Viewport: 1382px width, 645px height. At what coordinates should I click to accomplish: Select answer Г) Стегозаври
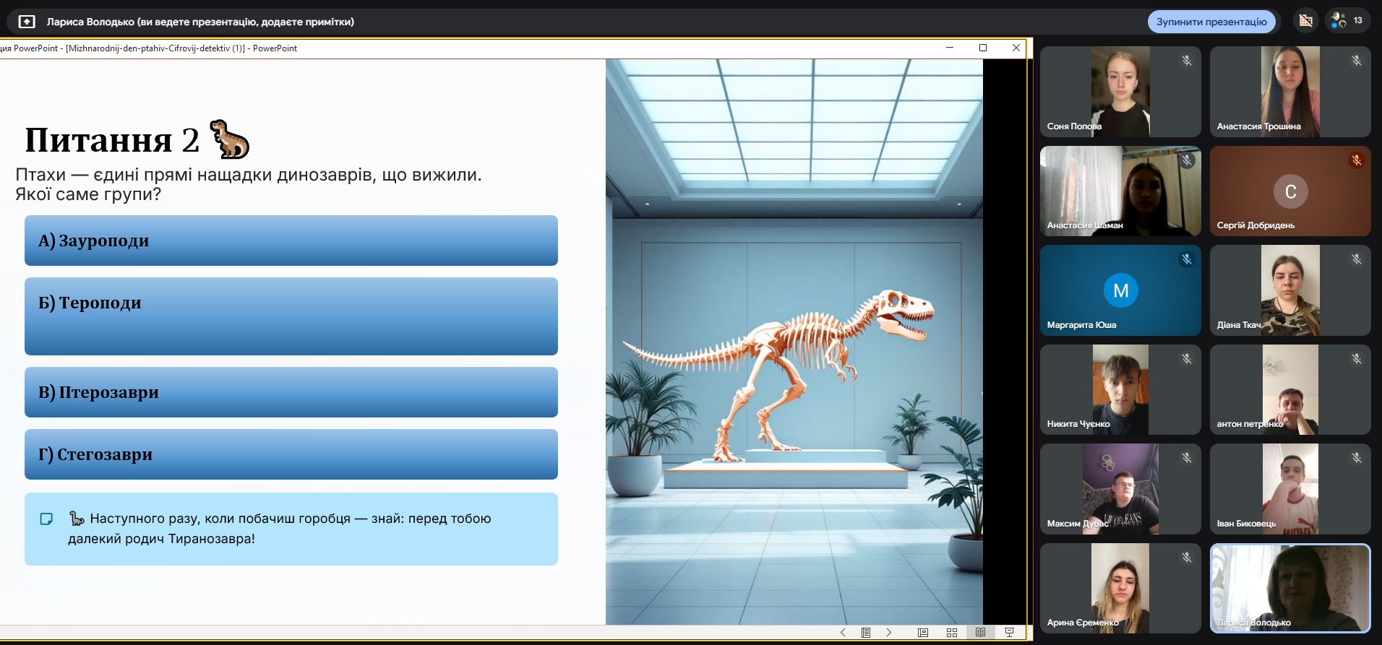pyautogui.click(x=291, y=454)
